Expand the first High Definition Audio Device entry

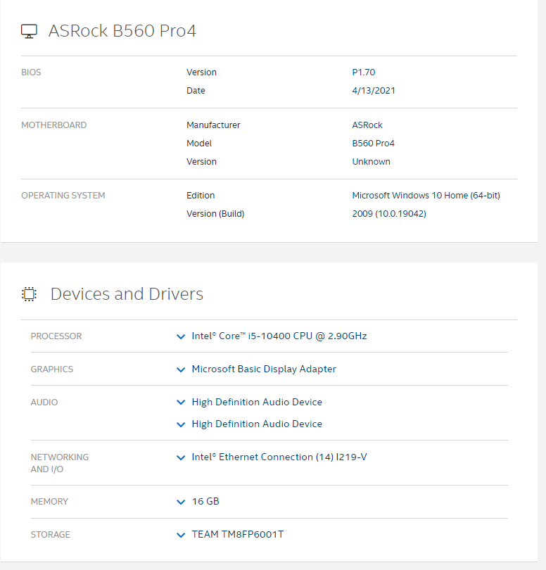coord(181,402)
